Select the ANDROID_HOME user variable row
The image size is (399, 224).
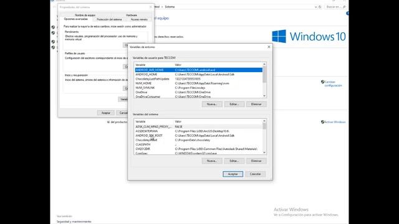[198, 75]
